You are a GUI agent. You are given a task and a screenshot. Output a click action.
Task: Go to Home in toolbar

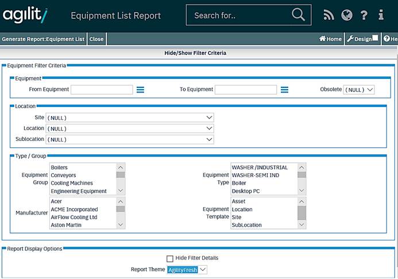(x=330, y=39)
